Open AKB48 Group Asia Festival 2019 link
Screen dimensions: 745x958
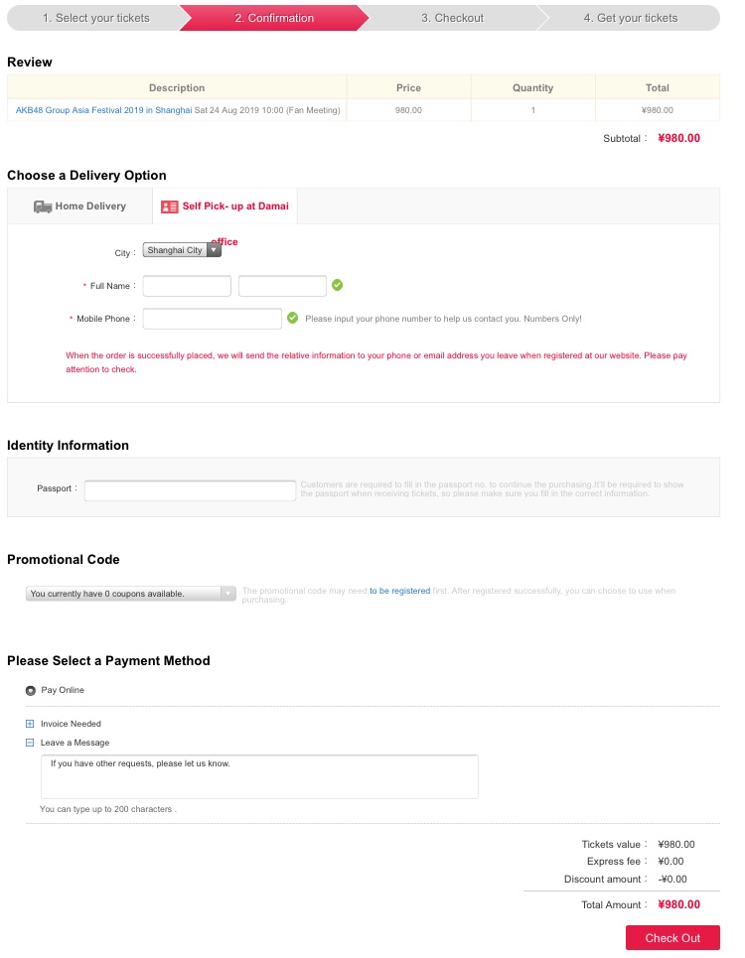104,110
